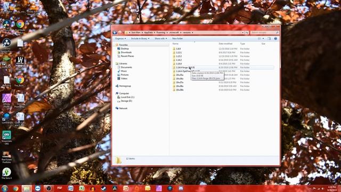Viewport: 341px width, 192px height.
Task: Select the 19w35a folder
Action: [180, 75]
